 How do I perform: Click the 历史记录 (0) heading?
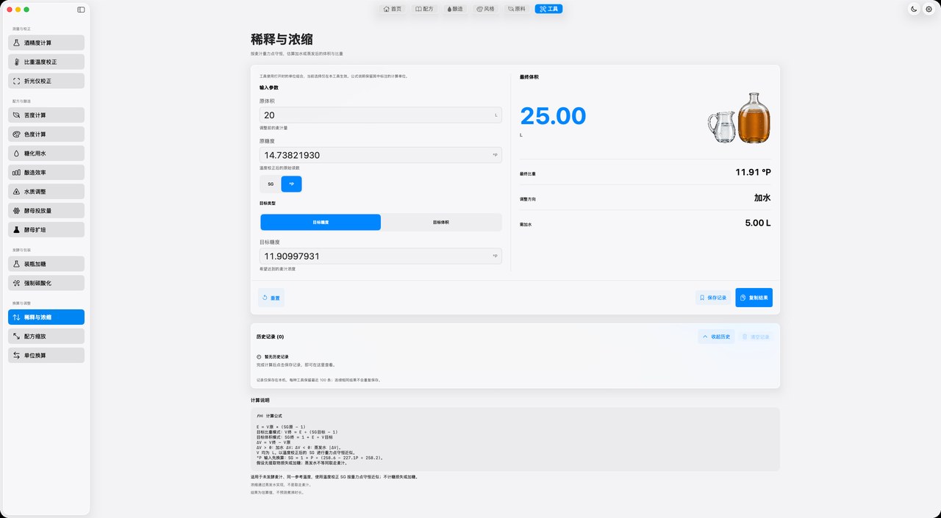pos(271,337)
